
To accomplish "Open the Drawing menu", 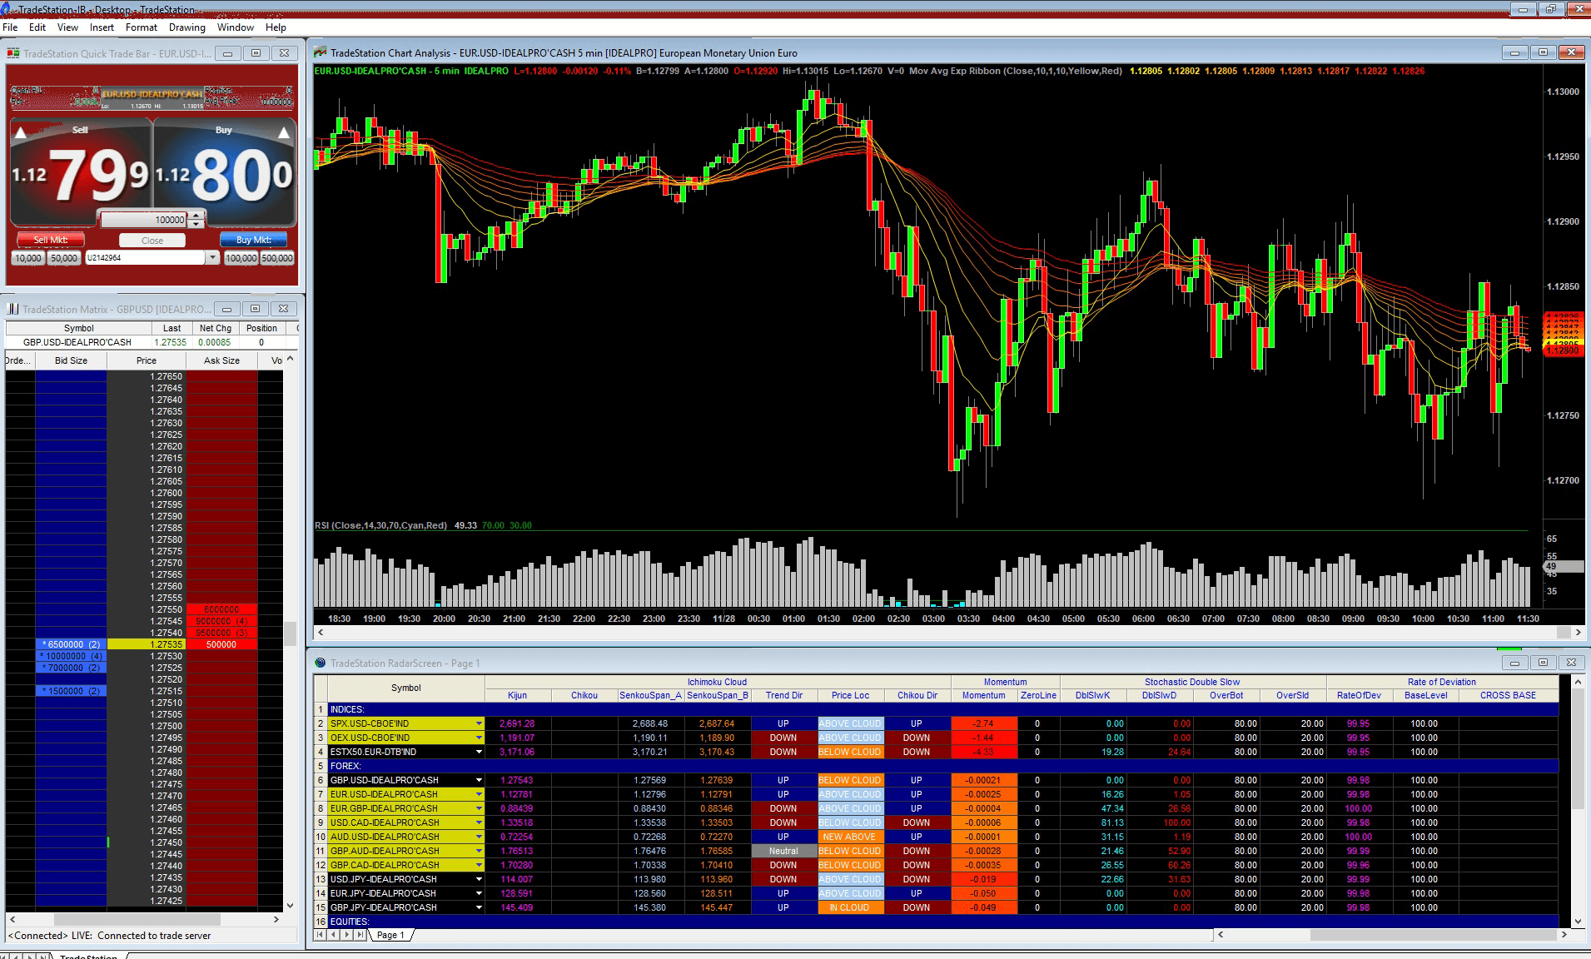I will (186, 27).
